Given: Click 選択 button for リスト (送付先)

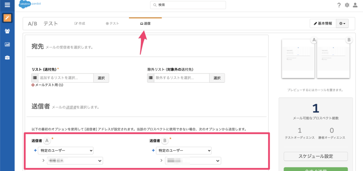Looking at the screenshot, I should coord(101,78).
